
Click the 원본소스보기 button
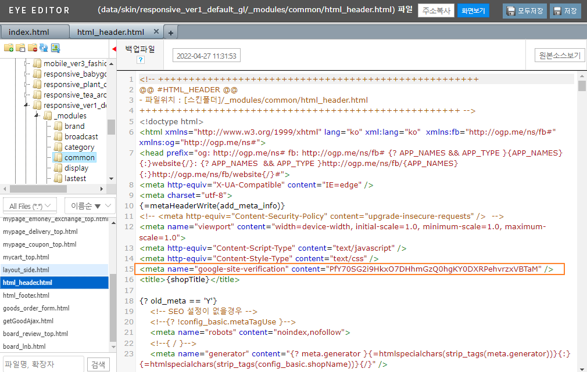point(559,56)
